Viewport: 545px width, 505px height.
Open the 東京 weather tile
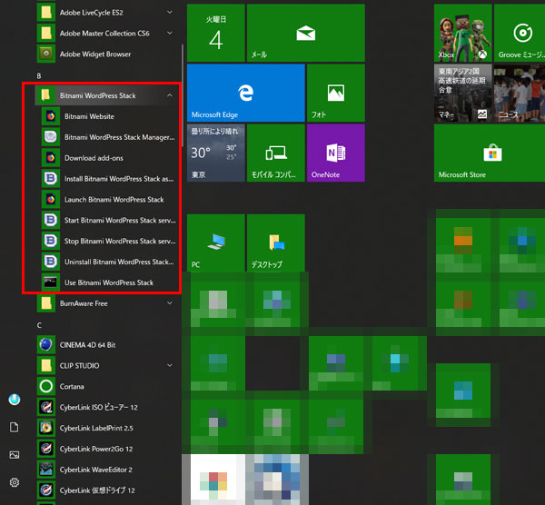coord(216,153)
